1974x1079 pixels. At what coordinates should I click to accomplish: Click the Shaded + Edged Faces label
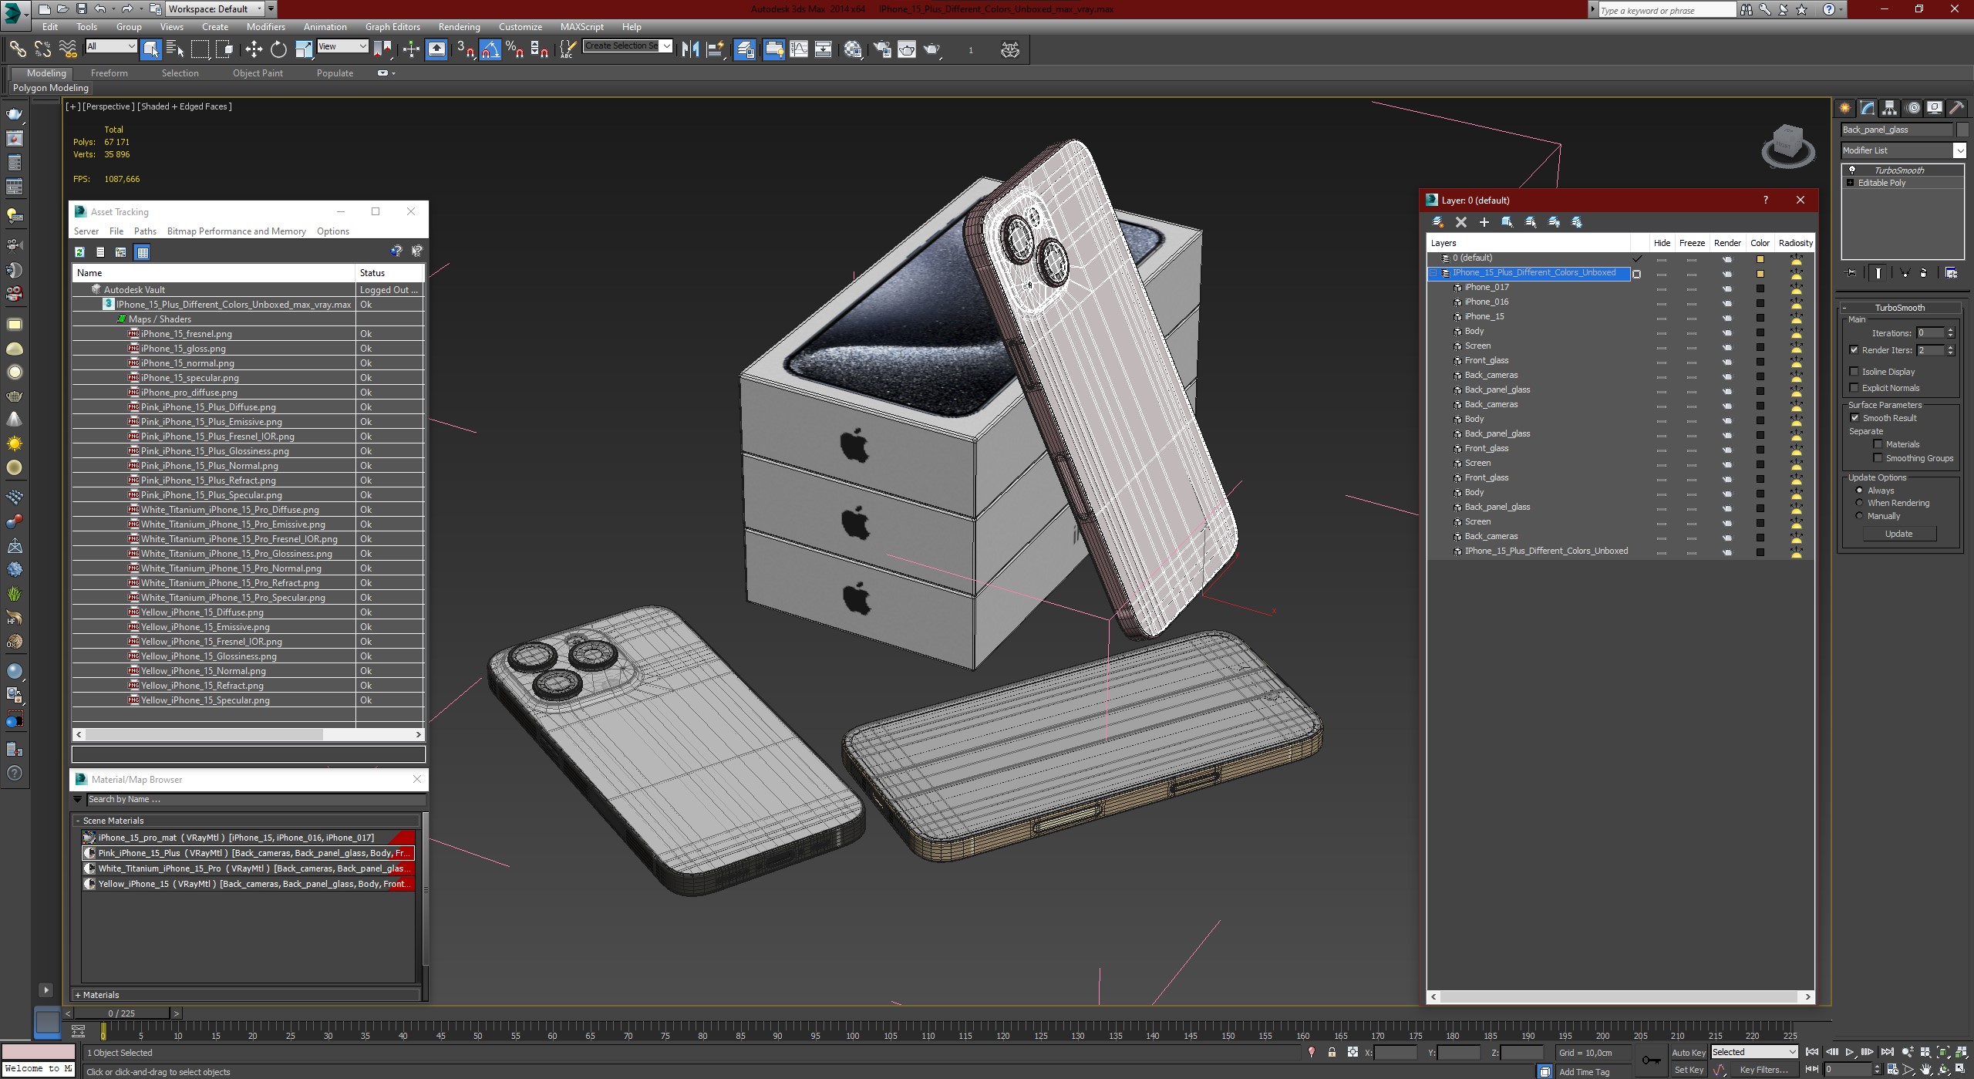click(x=185, y=106)
